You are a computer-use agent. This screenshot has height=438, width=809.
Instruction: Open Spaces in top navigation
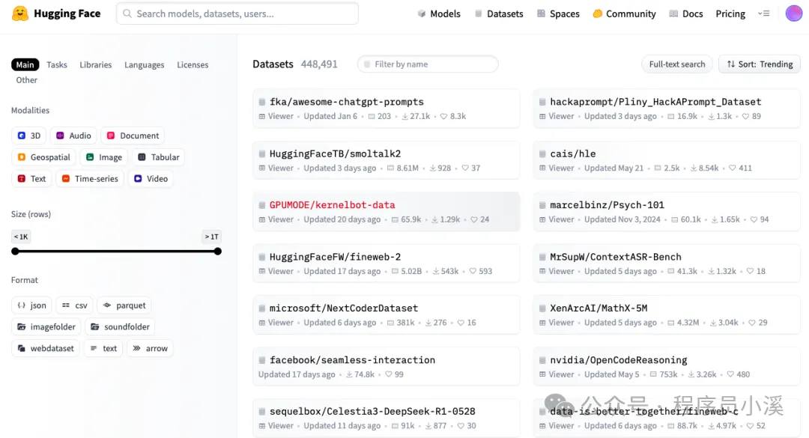[558, 14]
